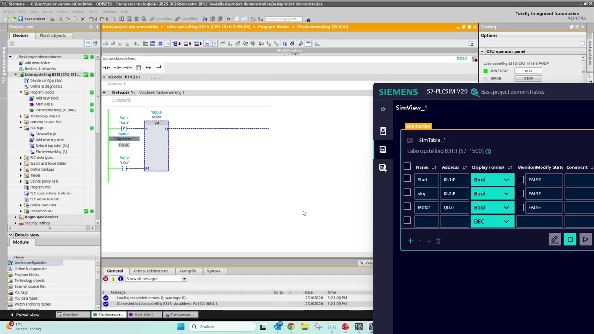Collapse the Program blocks tree node
The width and height of the screenshot is (594, 334).
tap(21, 92)
